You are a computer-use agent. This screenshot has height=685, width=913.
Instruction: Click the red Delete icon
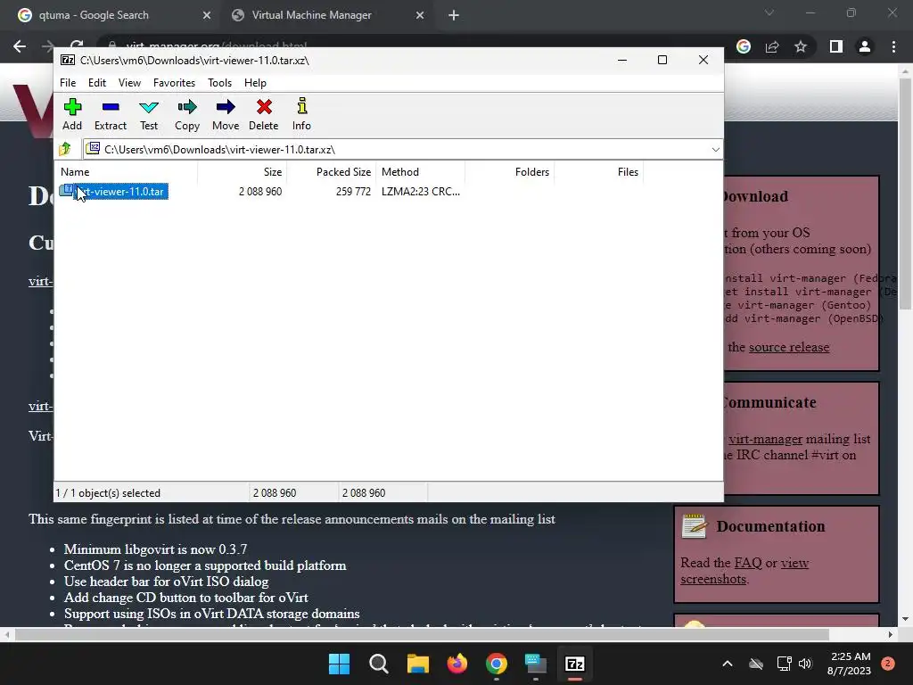tap(264, 114)
